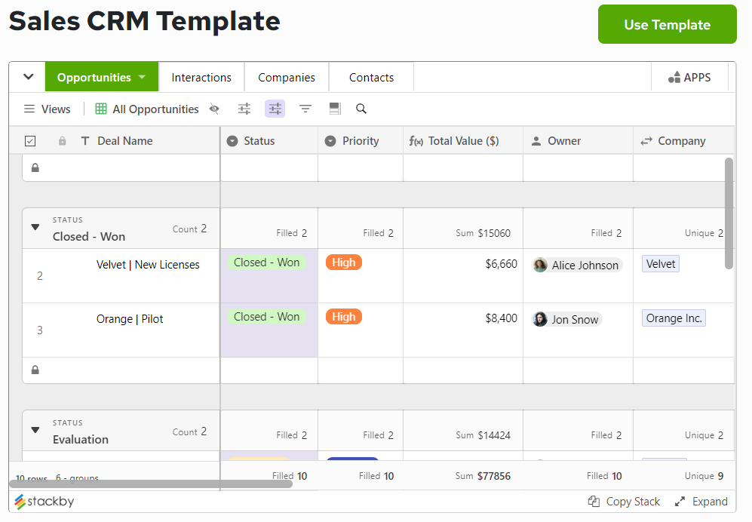Click Status column dropdown type icon
The image size is (752, 522).
[x=232, y=141]
